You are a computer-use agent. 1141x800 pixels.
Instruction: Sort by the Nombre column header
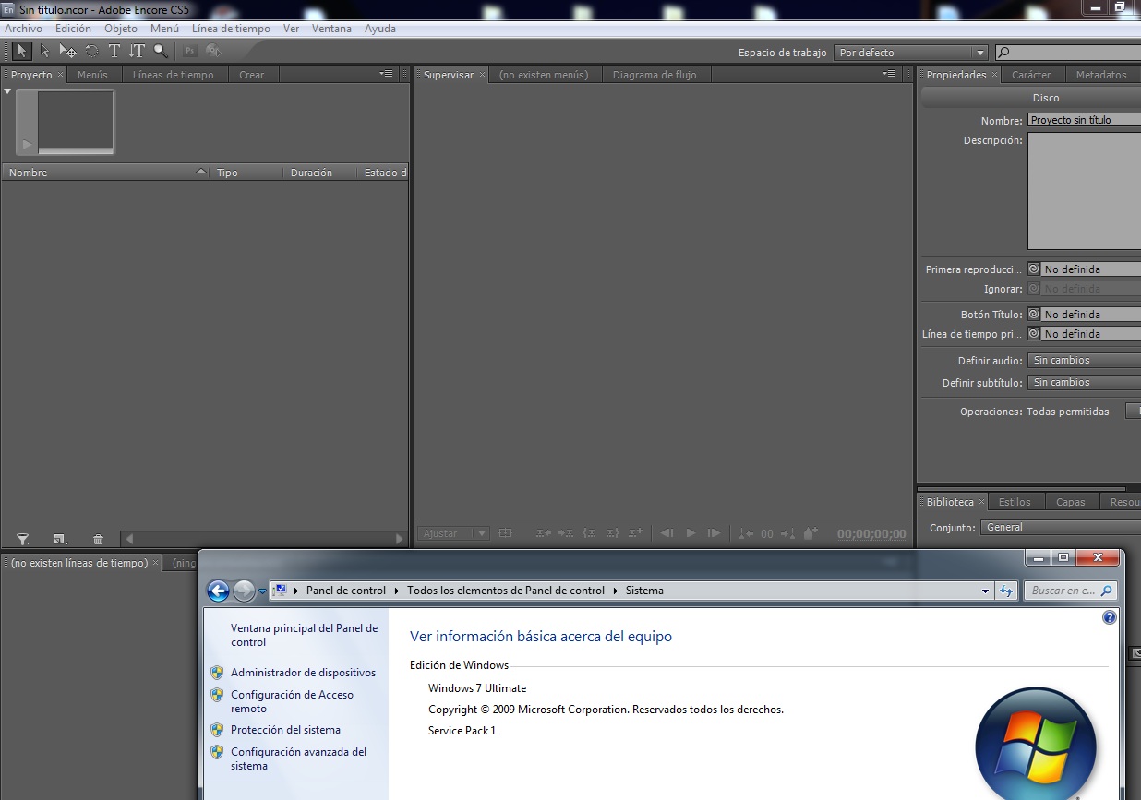tap(107, 173)
